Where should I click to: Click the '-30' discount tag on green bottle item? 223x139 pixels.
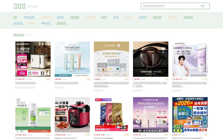pos(48,135)
